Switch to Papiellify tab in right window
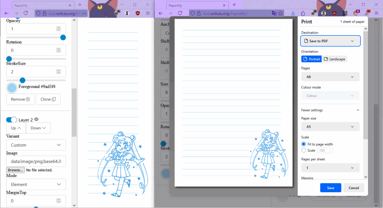This screenshot has width=383, height=208. click(197, 5)
